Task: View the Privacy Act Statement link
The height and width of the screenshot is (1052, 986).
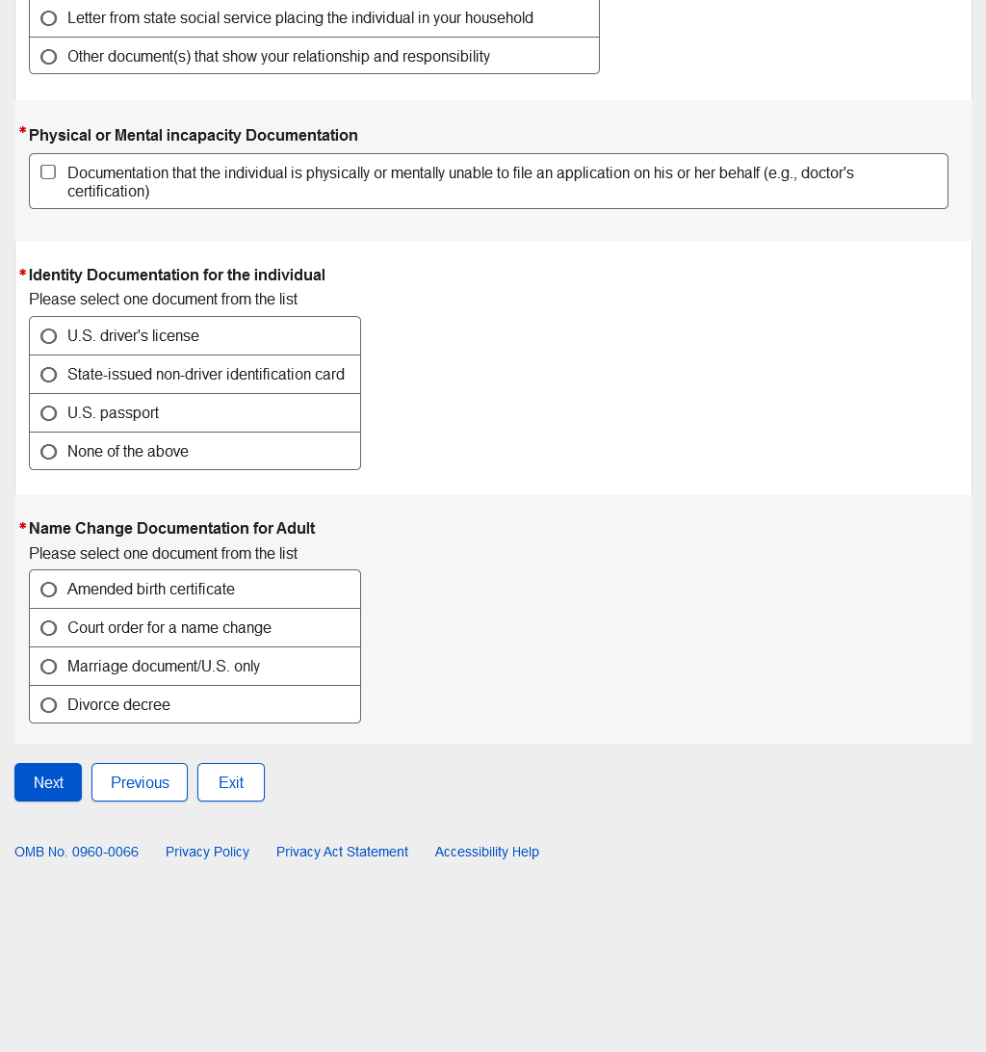Action: pyautogui.click(x=342, y=852)
